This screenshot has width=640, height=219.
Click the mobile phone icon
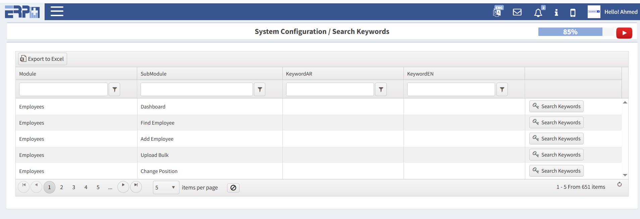(573, 12)
